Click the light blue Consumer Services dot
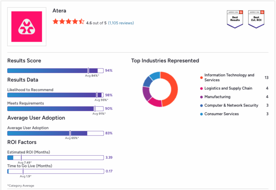 click(x=201, y=114)
